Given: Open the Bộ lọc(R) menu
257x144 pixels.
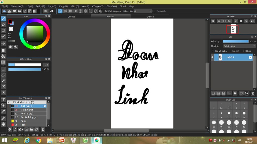Looking at the screenshot, I should [x=40, y=6].
